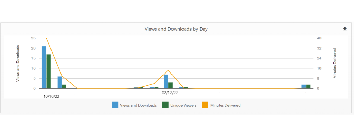Toggle the Views and Downloads legend swatch
This screenshot has height=136, width=354.
point(115,105)
